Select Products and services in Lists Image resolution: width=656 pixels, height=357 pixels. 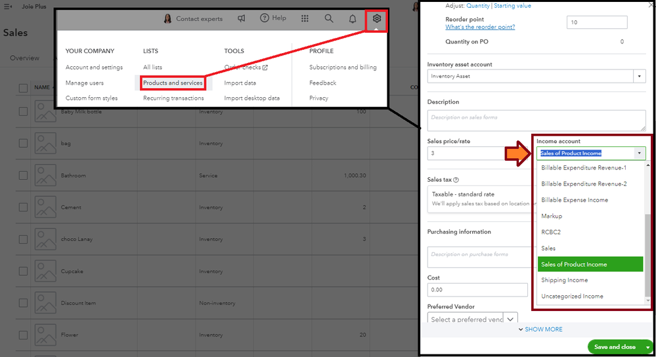click(173, 83)
